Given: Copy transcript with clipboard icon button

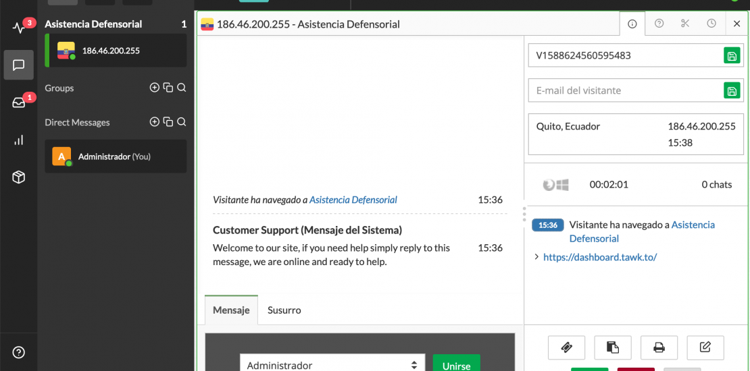Looking at the screenshot, I should [613, 347].
